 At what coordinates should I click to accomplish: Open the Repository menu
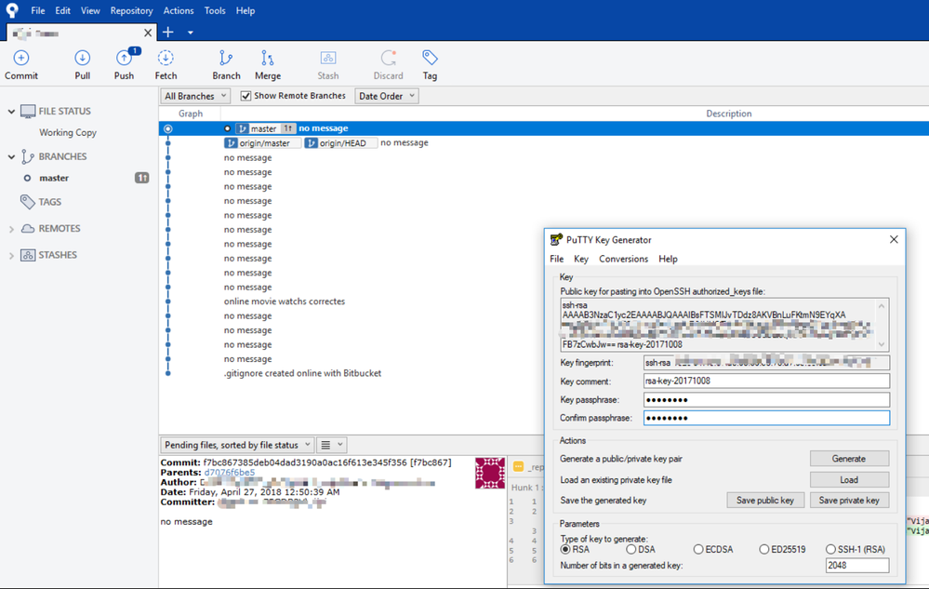pos(131,11)
